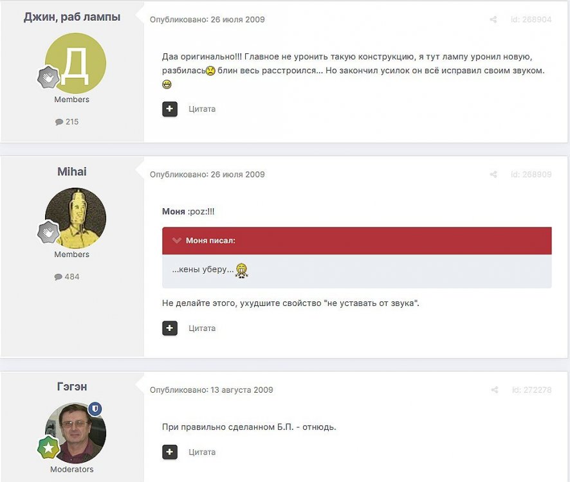570x482 pixels.
Task: Open the profile of Джин, раб лампы
Action: point(72,17)
